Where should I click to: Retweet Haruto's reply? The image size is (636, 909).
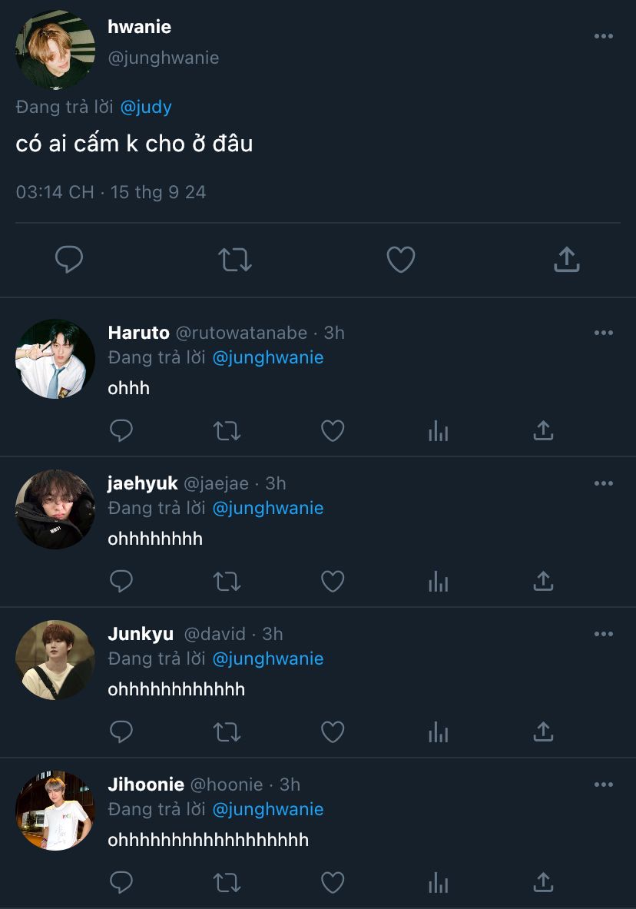tap(227, 431)
